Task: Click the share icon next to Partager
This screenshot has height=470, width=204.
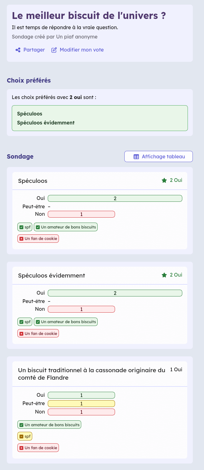Action: (18, 50)
